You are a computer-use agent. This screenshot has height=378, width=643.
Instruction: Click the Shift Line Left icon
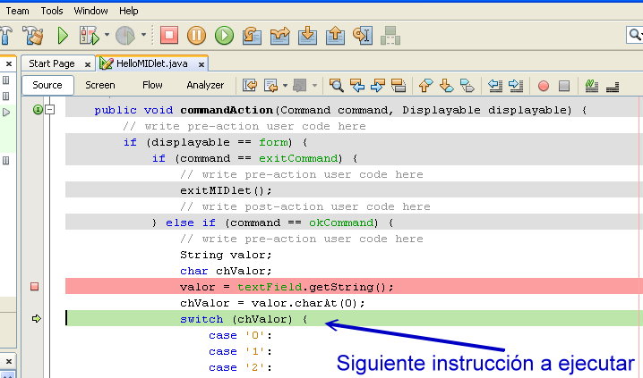pos(495,86)
